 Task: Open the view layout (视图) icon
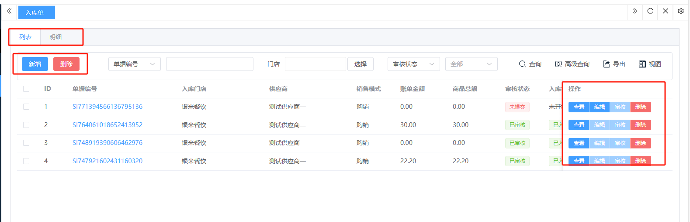(x=642, y=64)
